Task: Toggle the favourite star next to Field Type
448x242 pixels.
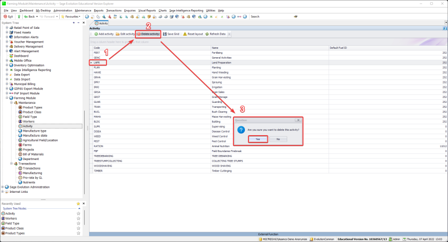Action: point(78,223)
